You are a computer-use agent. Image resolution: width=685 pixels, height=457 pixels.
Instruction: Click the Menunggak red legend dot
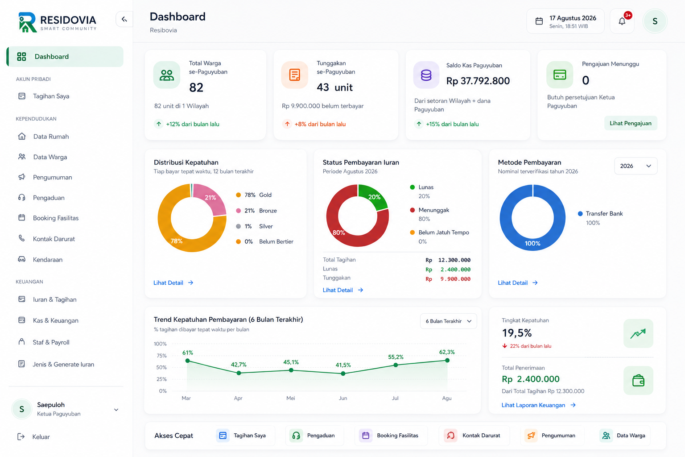(x=413, y=210)
